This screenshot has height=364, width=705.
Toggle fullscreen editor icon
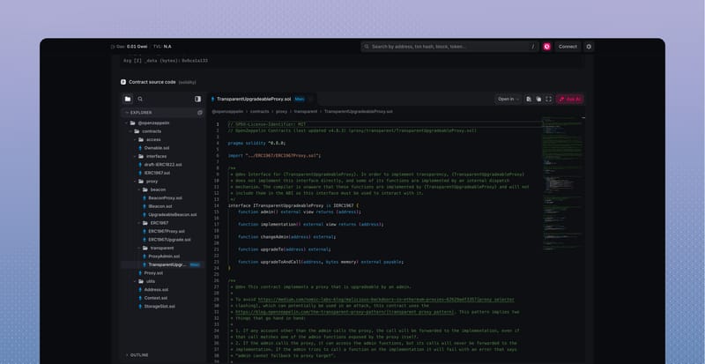(x=548, y=99)
